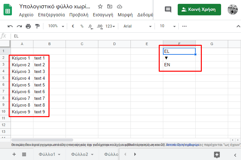Collapse the menus with the up chevron
Viewport: 241px width, 160px height.
[x=238, y=26]
